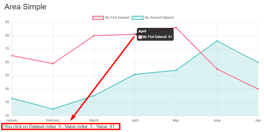The image size is (264, 132).
Task: Select the February point on pink line
Action: (x=53, y=64)
